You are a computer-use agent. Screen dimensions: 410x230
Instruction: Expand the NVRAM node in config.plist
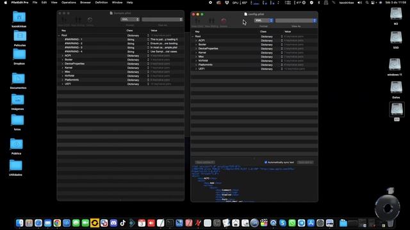click(196, 61)
